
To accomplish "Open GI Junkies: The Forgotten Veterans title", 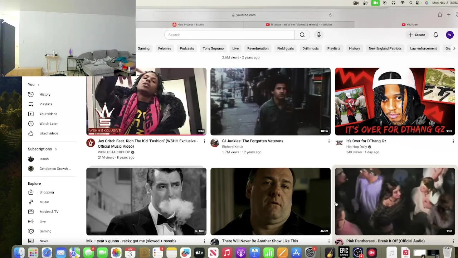I will [x=253, y=141].
